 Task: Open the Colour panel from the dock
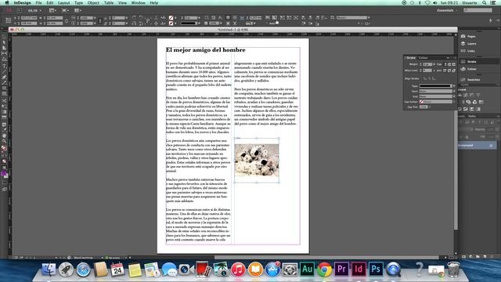(x=471, y=69)
